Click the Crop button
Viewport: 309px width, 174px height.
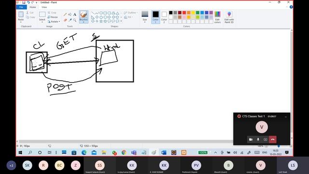(52, 13)
